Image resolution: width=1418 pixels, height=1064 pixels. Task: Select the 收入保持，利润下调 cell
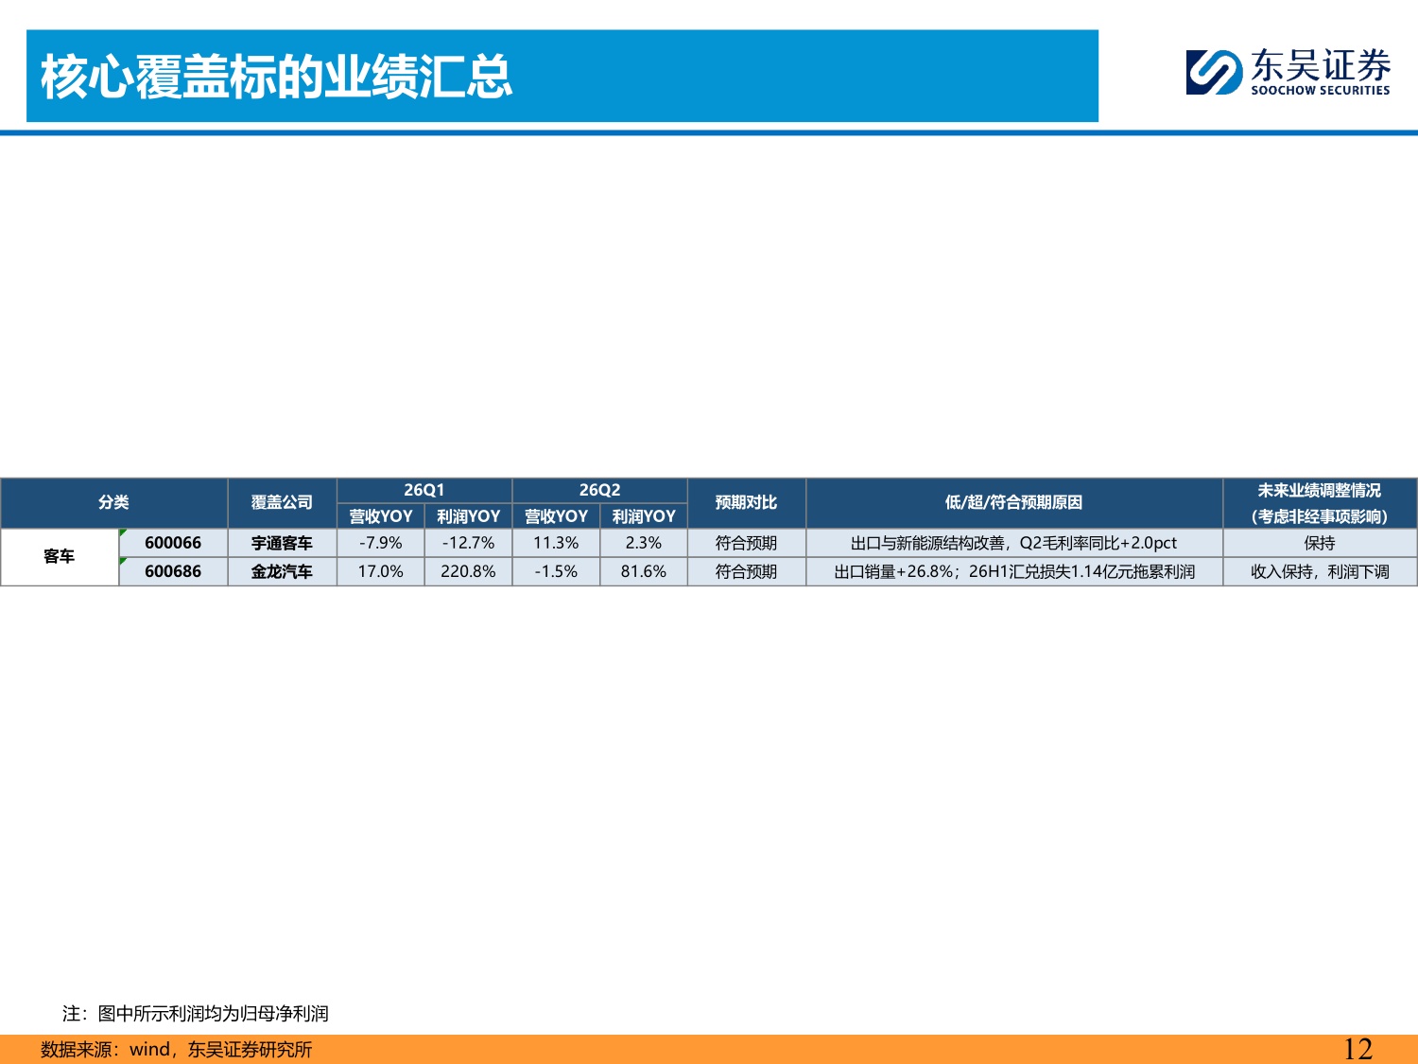click(x=1320, y=571)
